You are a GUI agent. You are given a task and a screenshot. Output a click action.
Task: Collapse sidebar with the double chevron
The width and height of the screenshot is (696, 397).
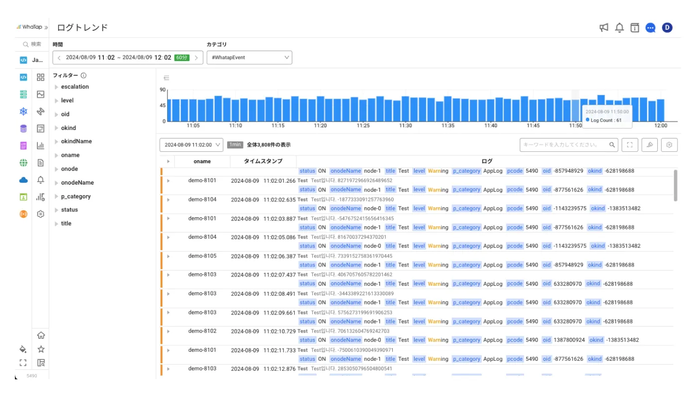(x=46, y=27)
